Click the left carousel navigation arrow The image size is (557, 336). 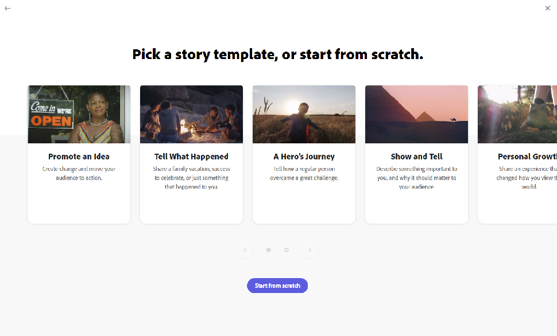(x=245, y=250)
